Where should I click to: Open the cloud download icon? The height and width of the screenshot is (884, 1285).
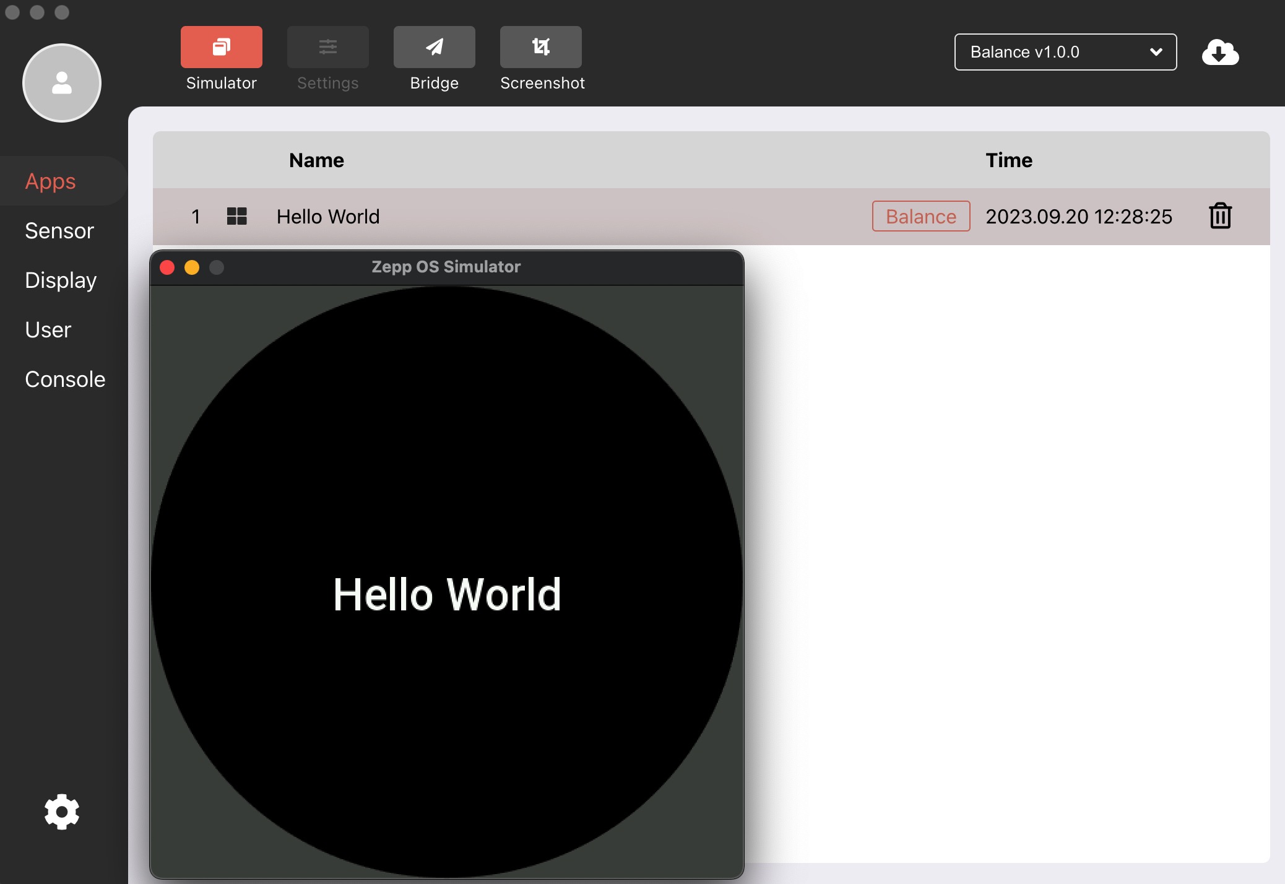1219,52
